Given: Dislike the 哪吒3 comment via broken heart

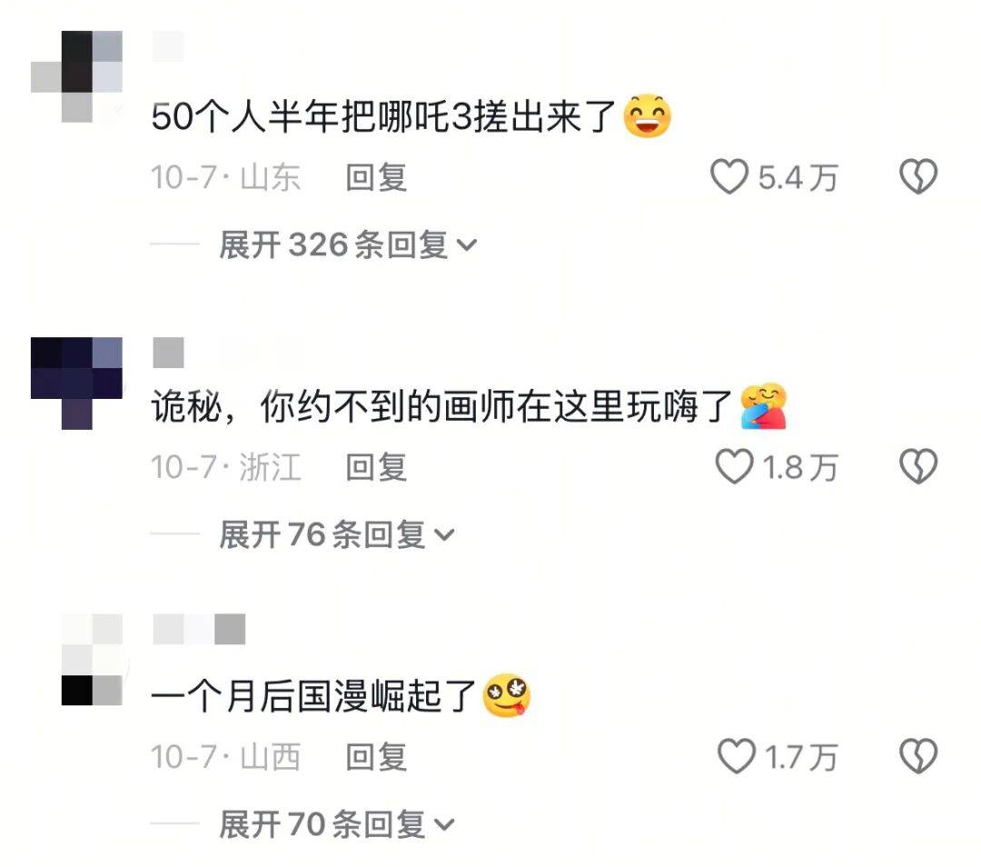Looking at the screenshot, I should pos(918,176).
